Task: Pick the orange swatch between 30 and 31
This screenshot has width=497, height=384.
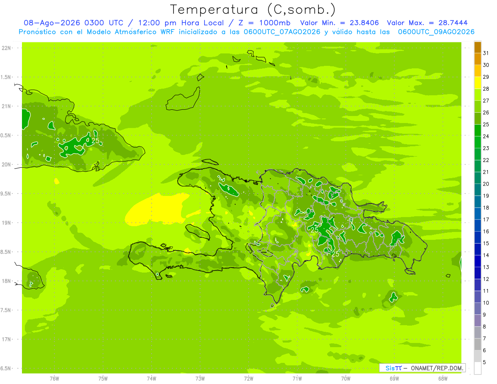Action: point(478,59)
